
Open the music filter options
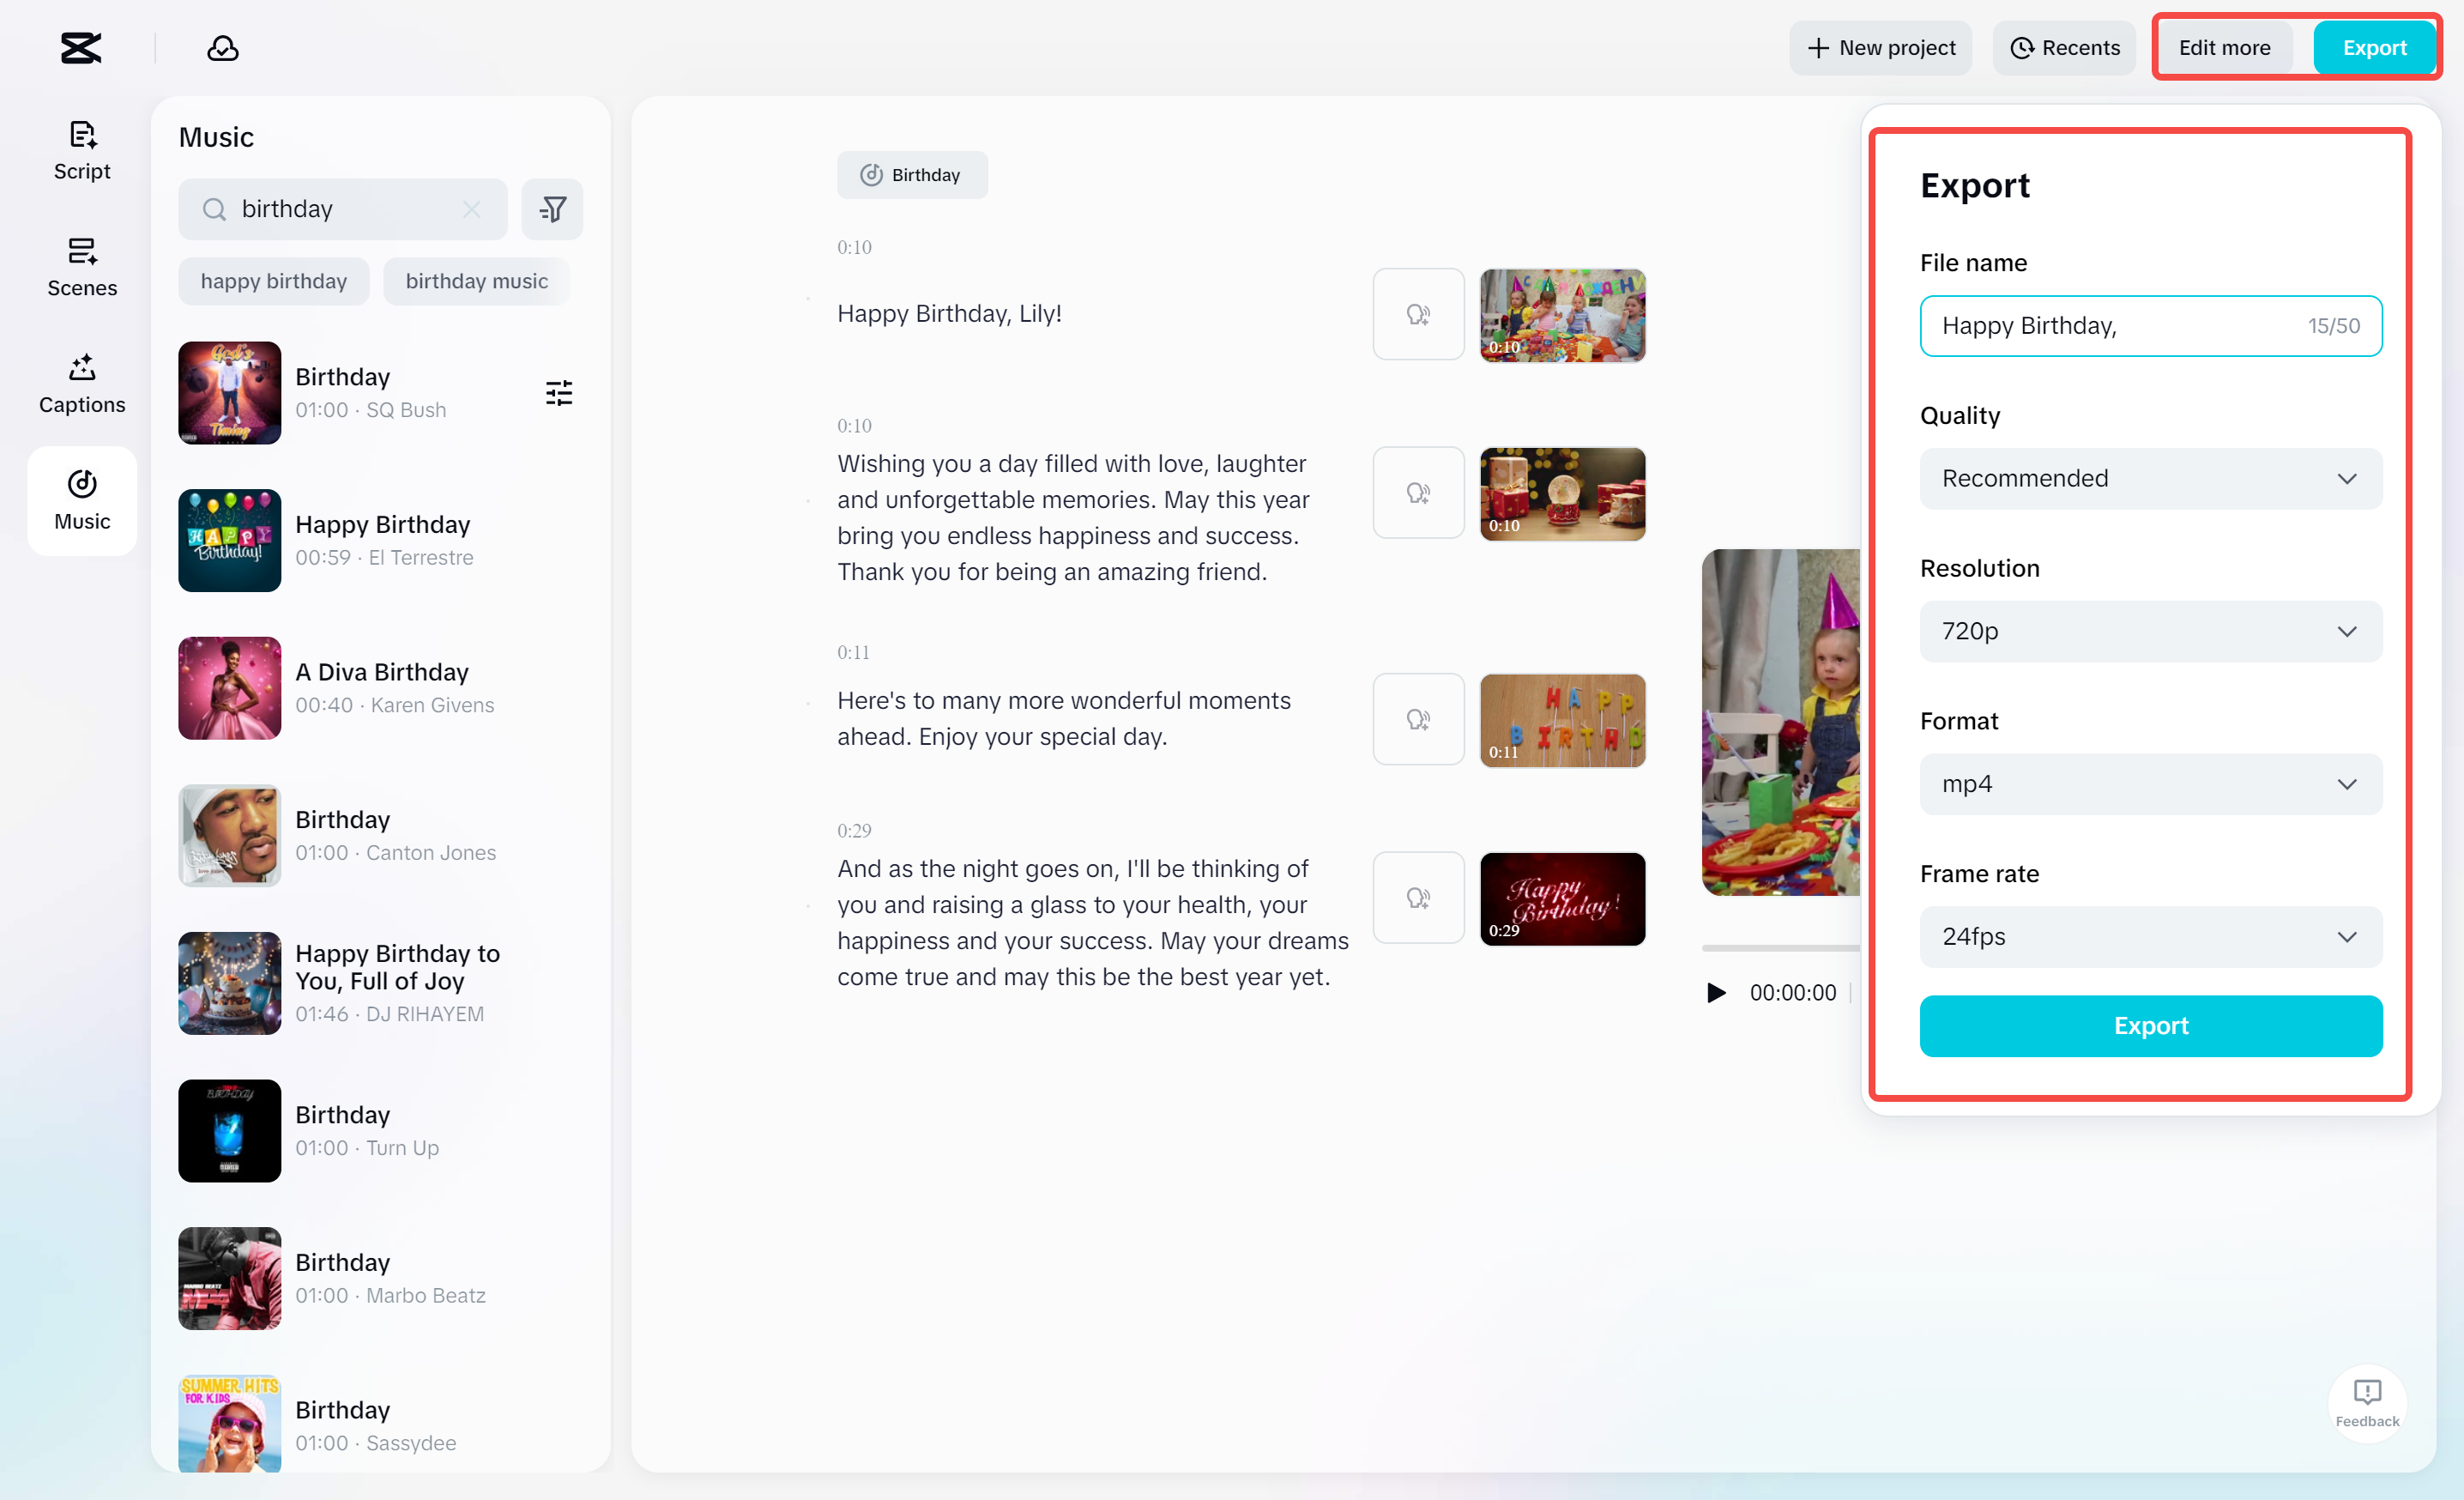pyautogui.click(x=552, y=209)
